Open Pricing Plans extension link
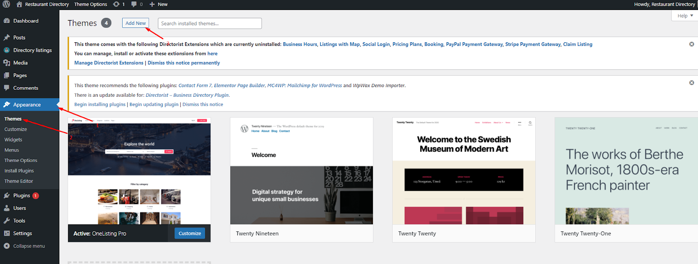The image size is (698, 264). coord(407,44)
